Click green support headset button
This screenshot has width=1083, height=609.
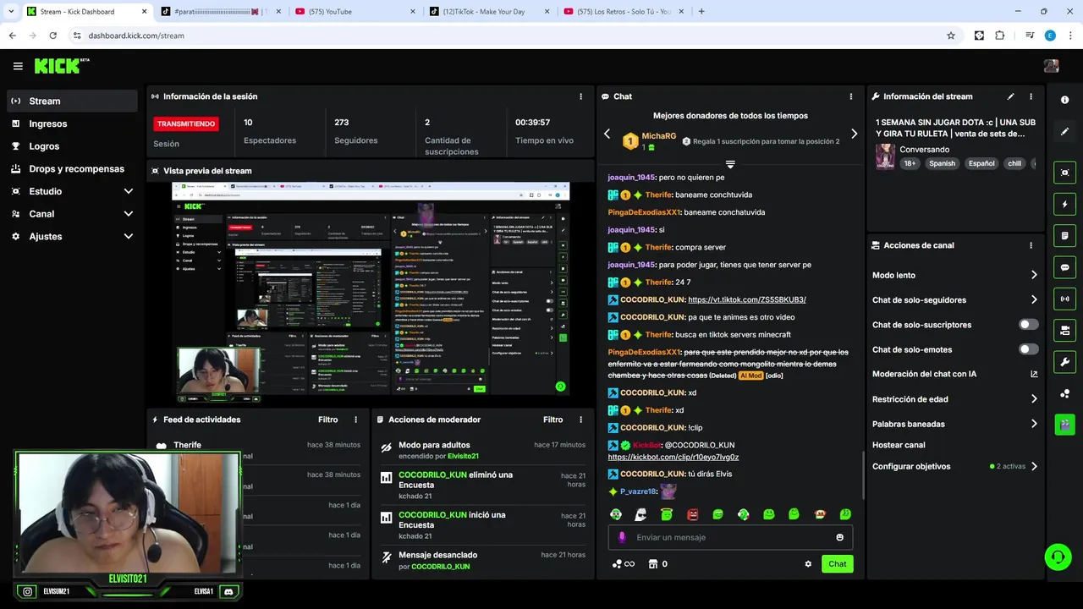[x=1058, y=557]
